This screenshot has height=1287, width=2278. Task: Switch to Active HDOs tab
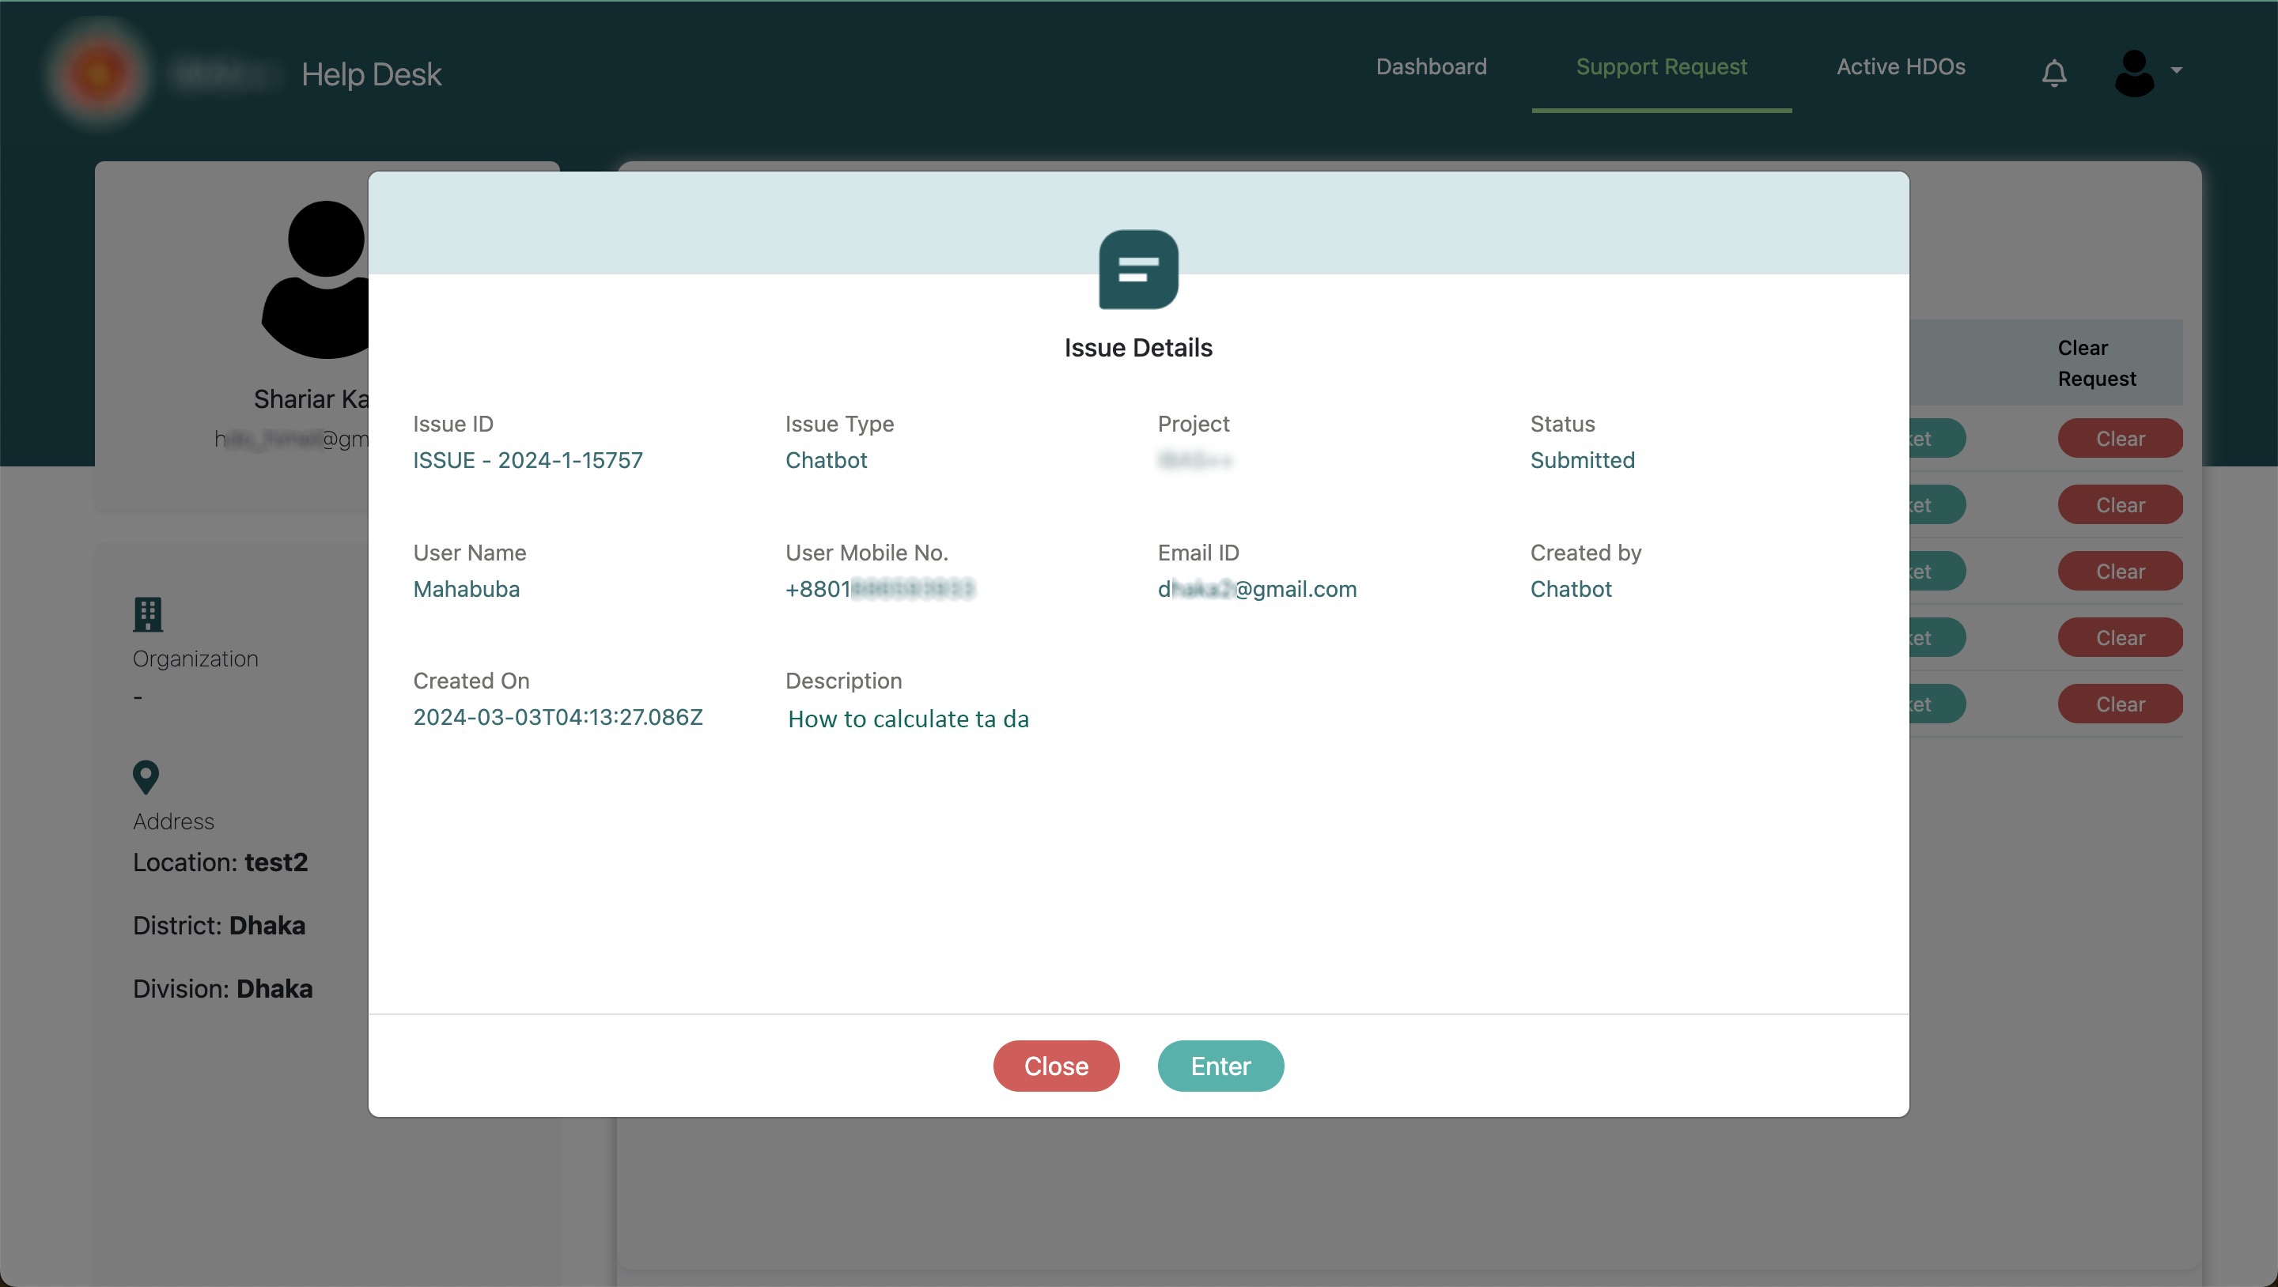1901,67
